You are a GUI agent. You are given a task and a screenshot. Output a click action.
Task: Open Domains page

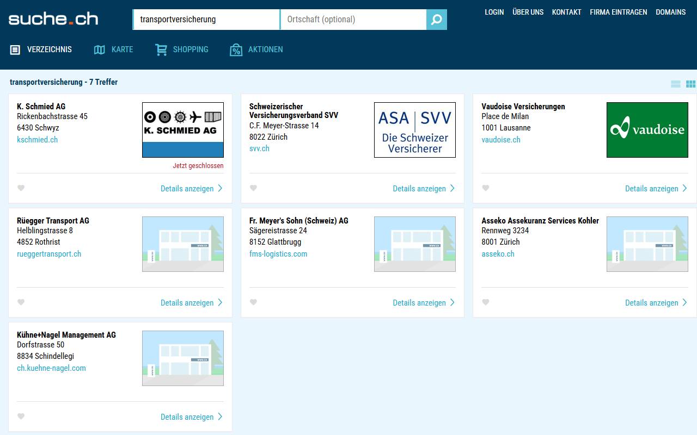[671, 12]
